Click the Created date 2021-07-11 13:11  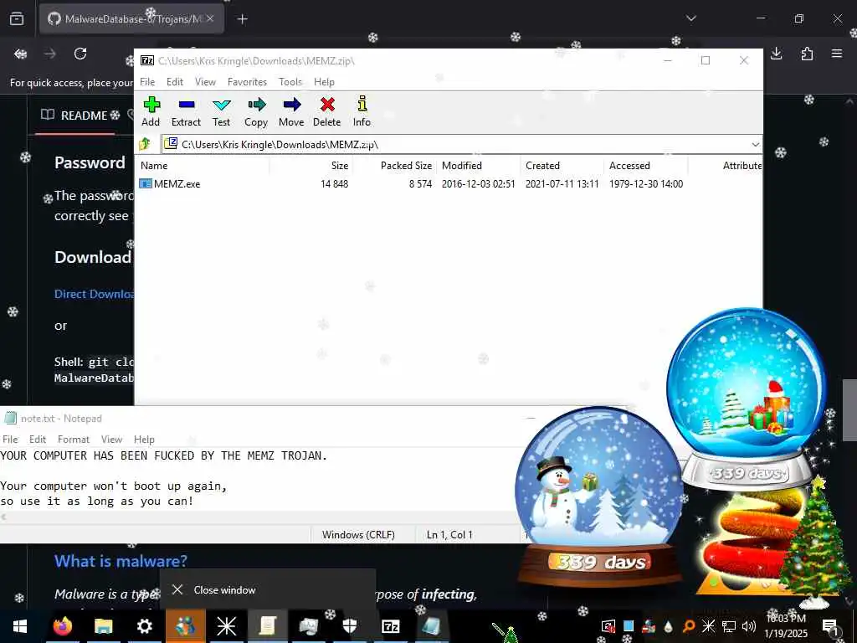point(562,184)
